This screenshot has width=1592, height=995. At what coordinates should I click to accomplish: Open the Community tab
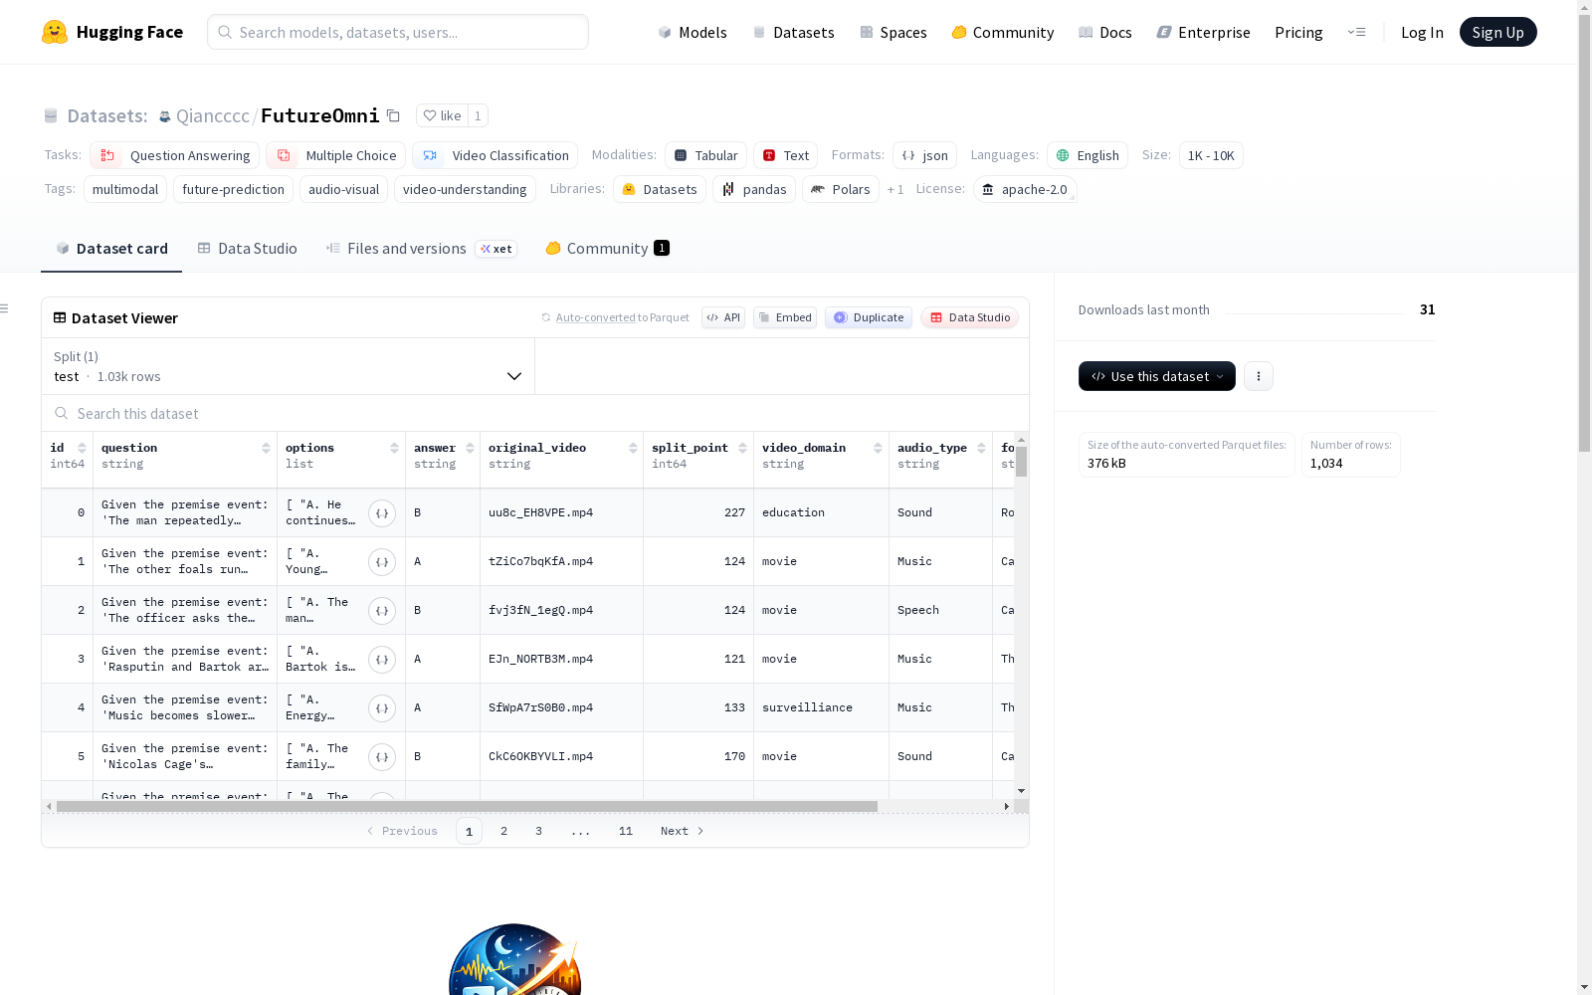(x=607, y=249)
